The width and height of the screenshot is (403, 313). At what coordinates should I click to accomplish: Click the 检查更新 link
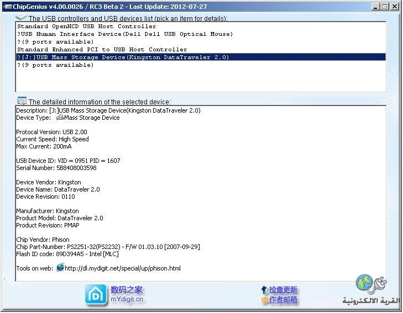point(283,290)
